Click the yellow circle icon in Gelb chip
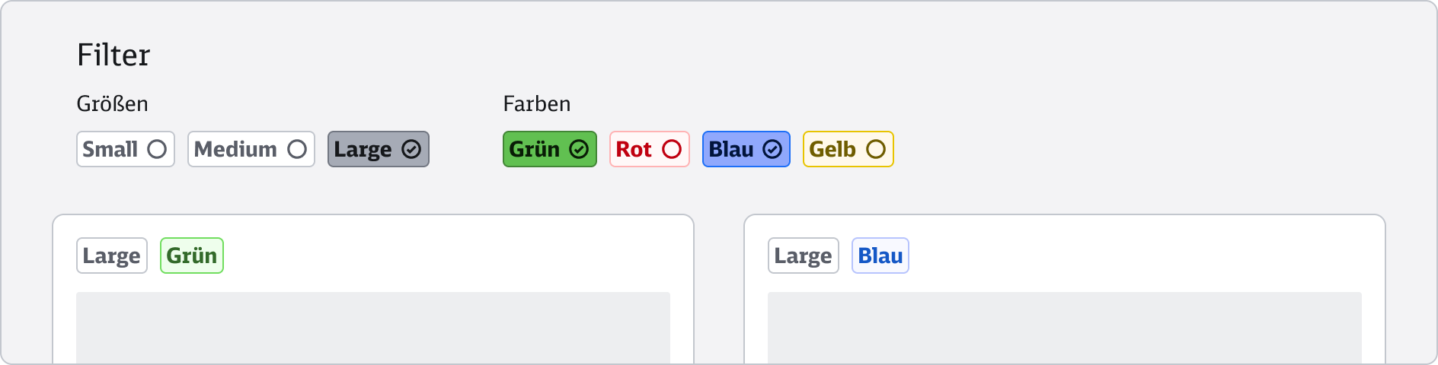1438x365 pixels. (876, 149)
